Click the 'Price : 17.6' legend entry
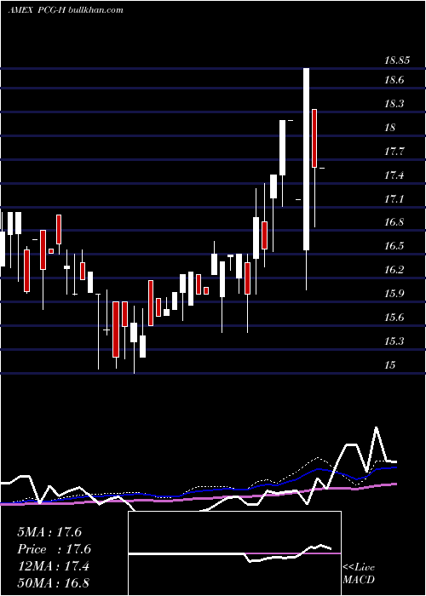 point(54,549)
